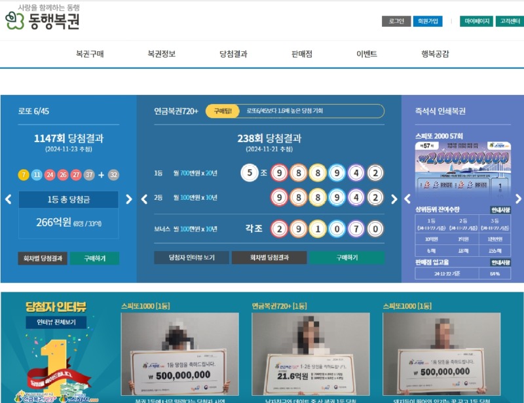Click the 보너스 row ball number 1
The height and width of the screenshot is (403, 524).
(318, 229)
